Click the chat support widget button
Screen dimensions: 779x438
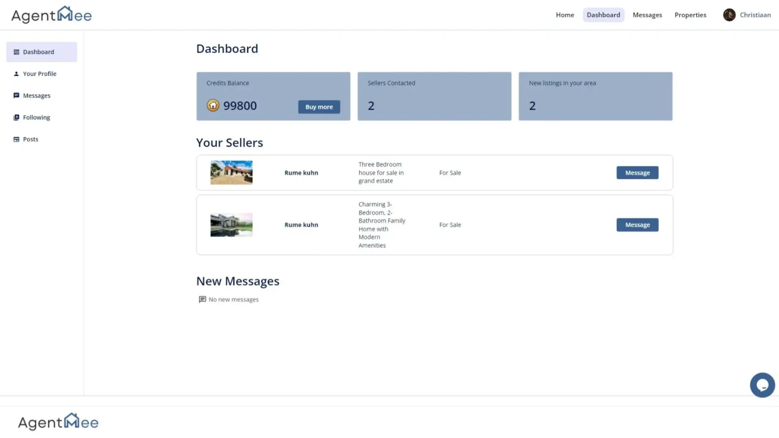click(x=762, y=385)
